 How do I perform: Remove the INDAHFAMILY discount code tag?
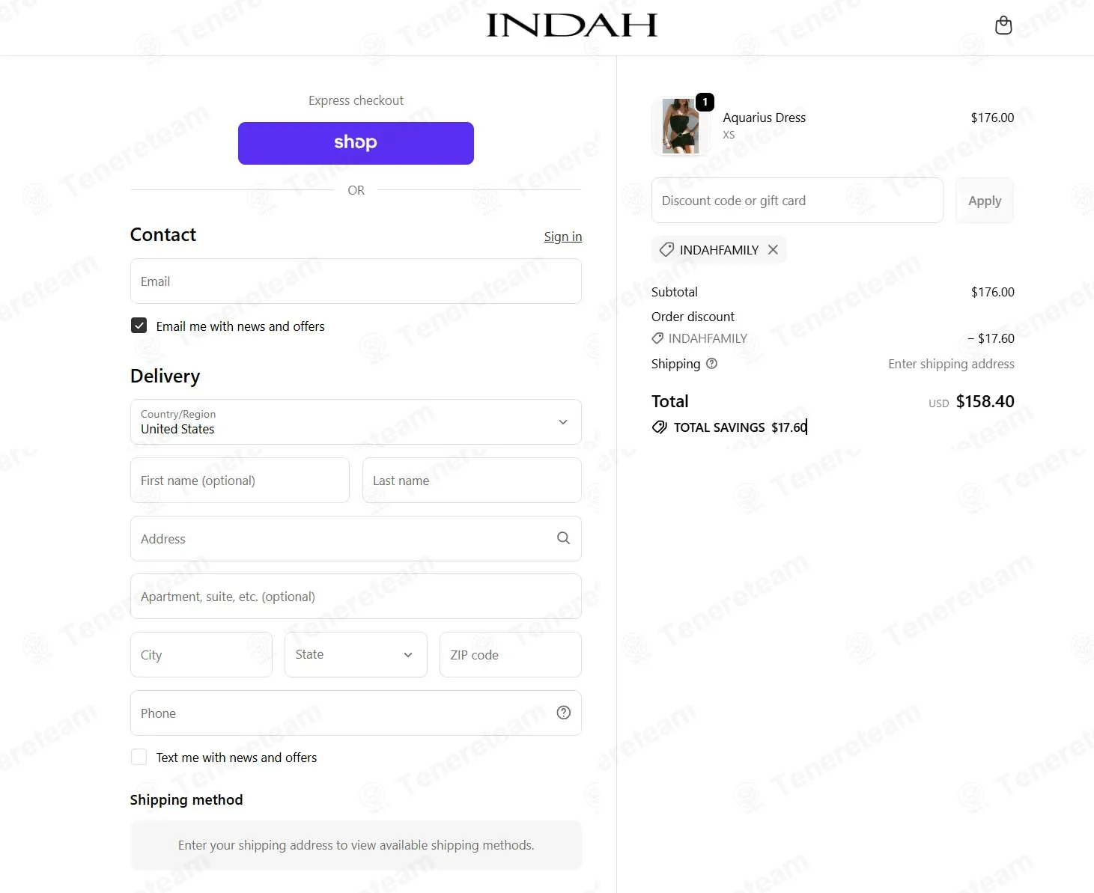pos(773,249)
